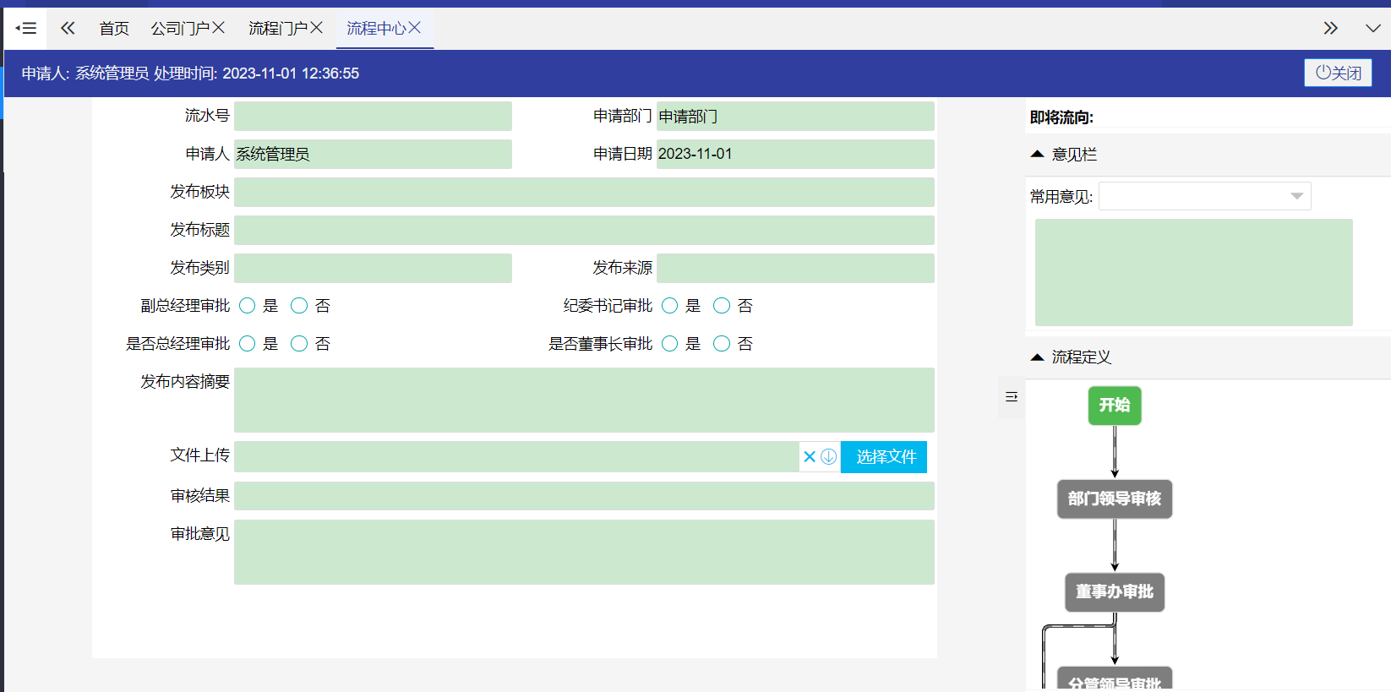This screenshot has width=1391, height=692.
Task: Select the 部门领导审核 flowchart node
Action: (1115, 499)
